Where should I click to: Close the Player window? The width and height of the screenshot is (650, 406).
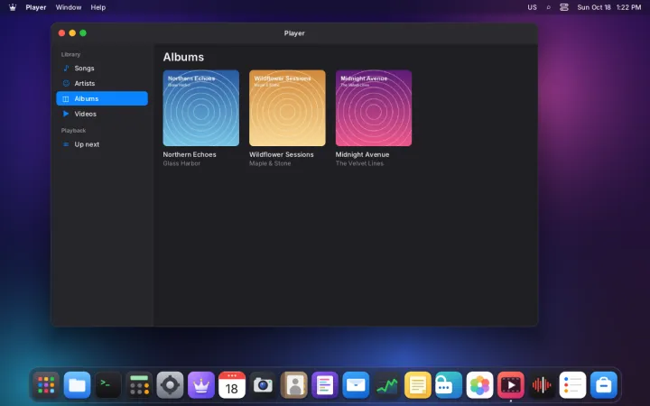click(61, 33)
